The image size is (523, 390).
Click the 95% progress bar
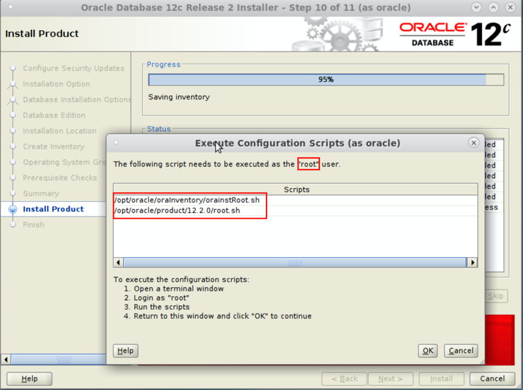[x=326, y=79]
